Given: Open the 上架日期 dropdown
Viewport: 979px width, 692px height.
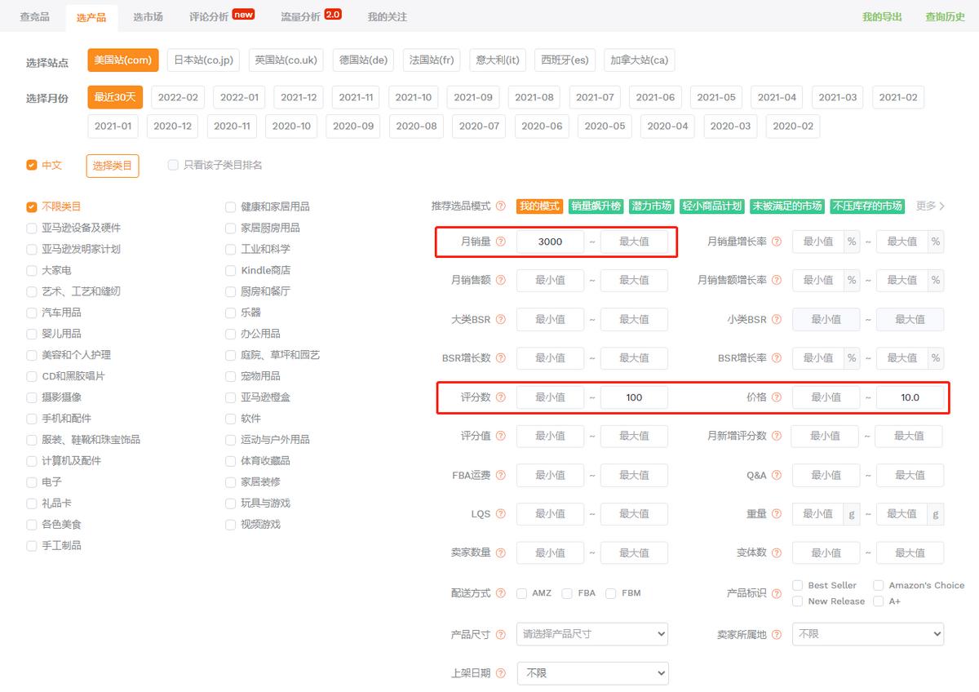Looking at the screenshot, I should point(591,672).
